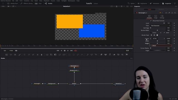Select the third Border Style icon
This screenshot has width=178, height=100.
[x=157, y=35]
